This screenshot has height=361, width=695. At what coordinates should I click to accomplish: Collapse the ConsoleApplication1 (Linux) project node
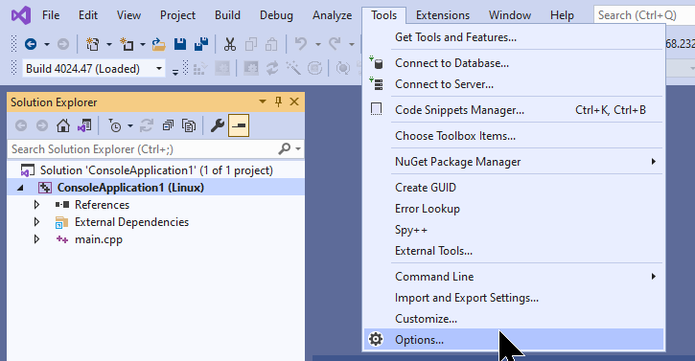(20, 188)
